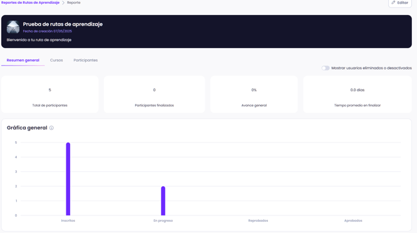Click the pencil icon beside Editar
The width and height of the screenshot is (417, 233).
tap(393, 2)
